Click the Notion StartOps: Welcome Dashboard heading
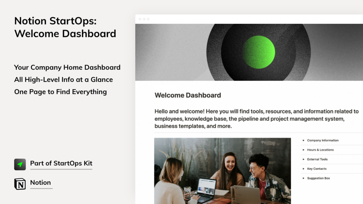The width and height of the screenshot is (363, 204). point(65,27)
